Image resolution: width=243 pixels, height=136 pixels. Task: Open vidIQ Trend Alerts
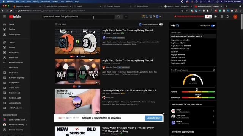14,88
